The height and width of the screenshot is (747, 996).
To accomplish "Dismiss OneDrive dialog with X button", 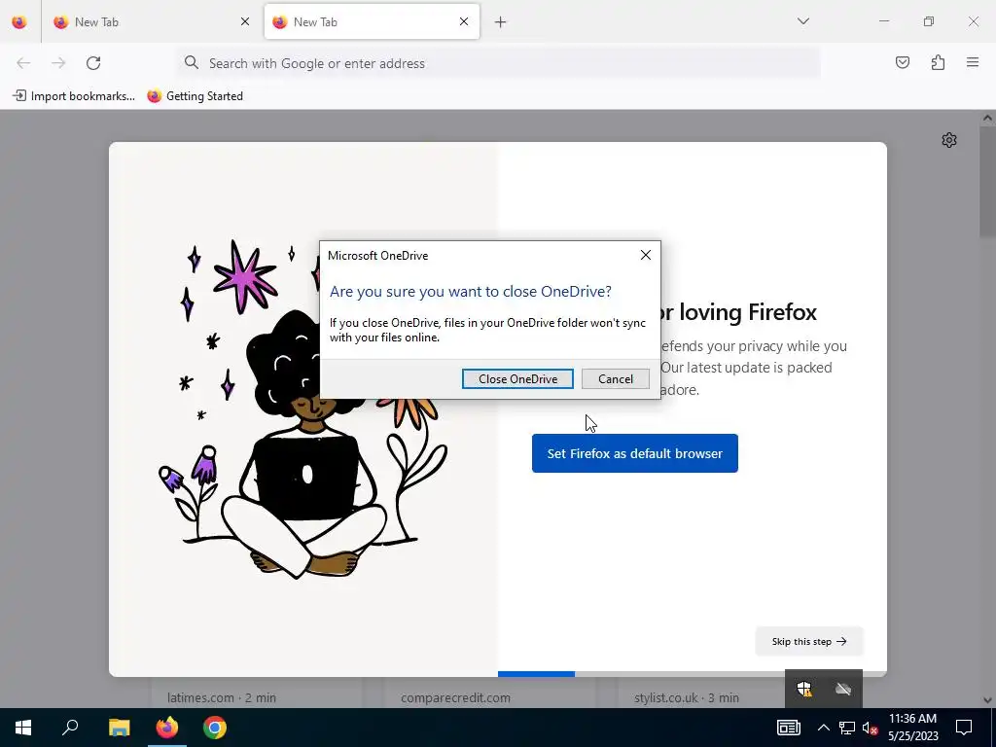I will click(646, 255).
